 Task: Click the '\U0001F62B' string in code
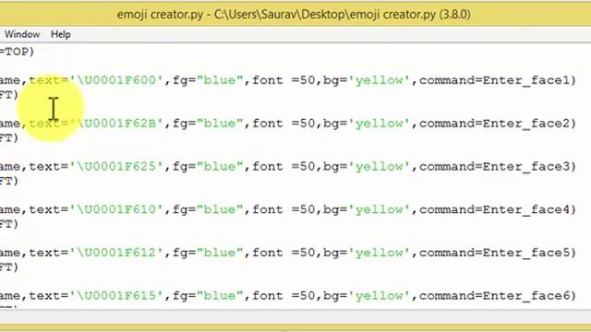click(x=117, y=124)
